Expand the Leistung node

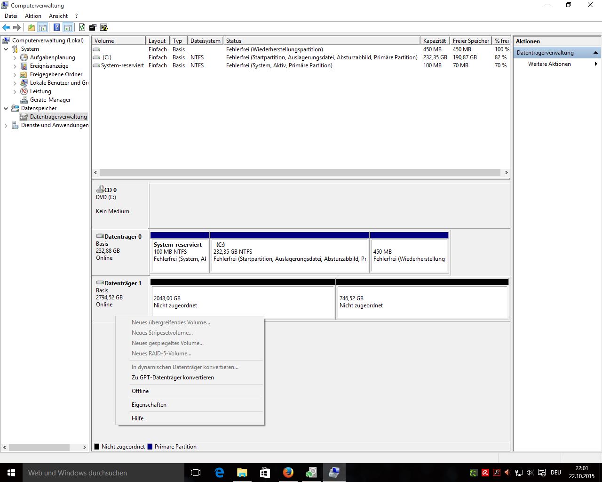click(15, 91)
